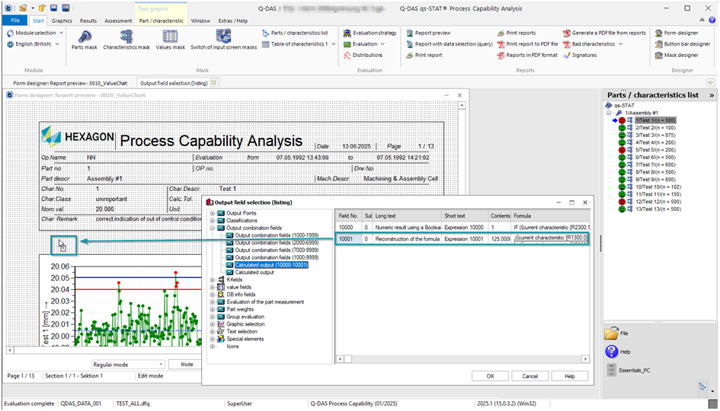Switch to the Graphics ribbon tab

pos(62,21)
